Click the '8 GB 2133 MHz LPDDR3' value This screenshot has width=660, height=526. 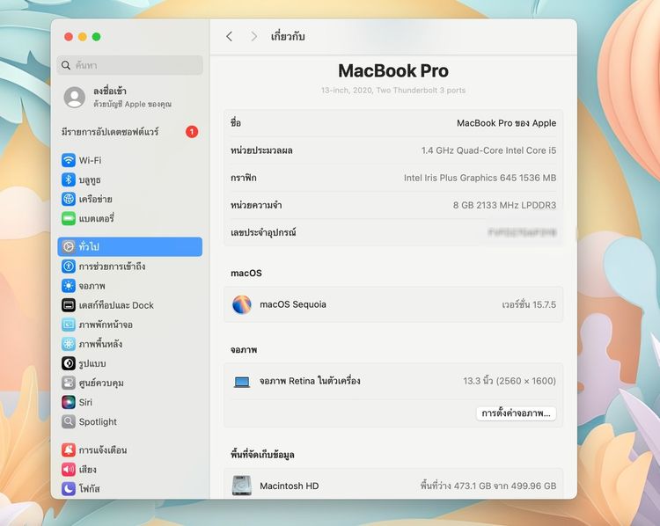point(505,205)
